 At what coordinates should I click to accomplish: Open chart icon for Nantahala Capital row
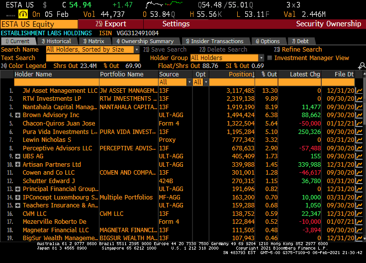(359, 107)
